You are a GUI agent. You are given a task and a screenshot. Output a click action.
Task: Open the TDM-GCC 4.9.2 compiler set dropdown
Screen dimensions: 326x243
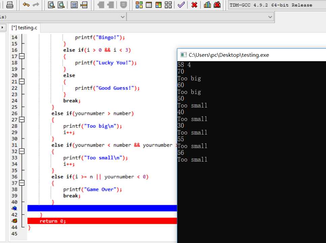click(x=277, y=5)
